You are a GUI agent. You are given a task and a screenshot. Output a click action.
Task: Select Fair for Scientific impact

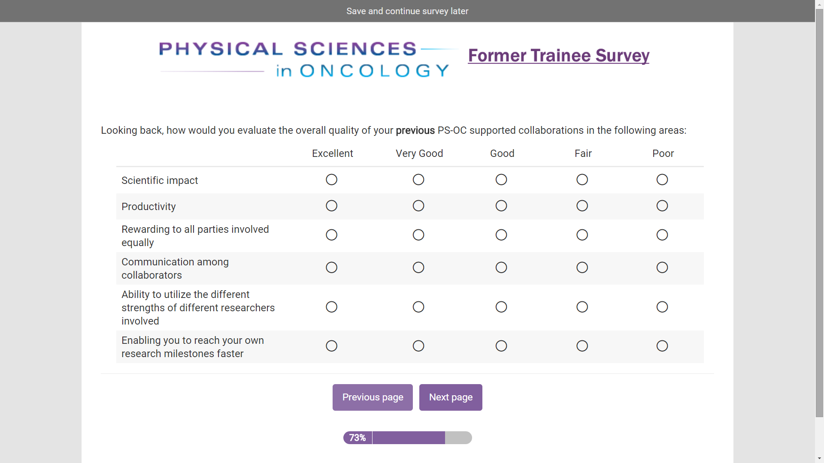point(582,180)
